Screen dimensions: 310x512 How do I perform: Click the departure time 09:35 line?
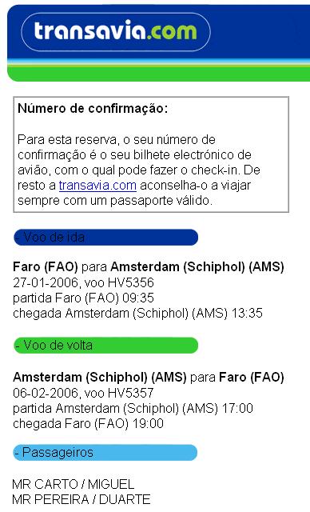point(83,298)
